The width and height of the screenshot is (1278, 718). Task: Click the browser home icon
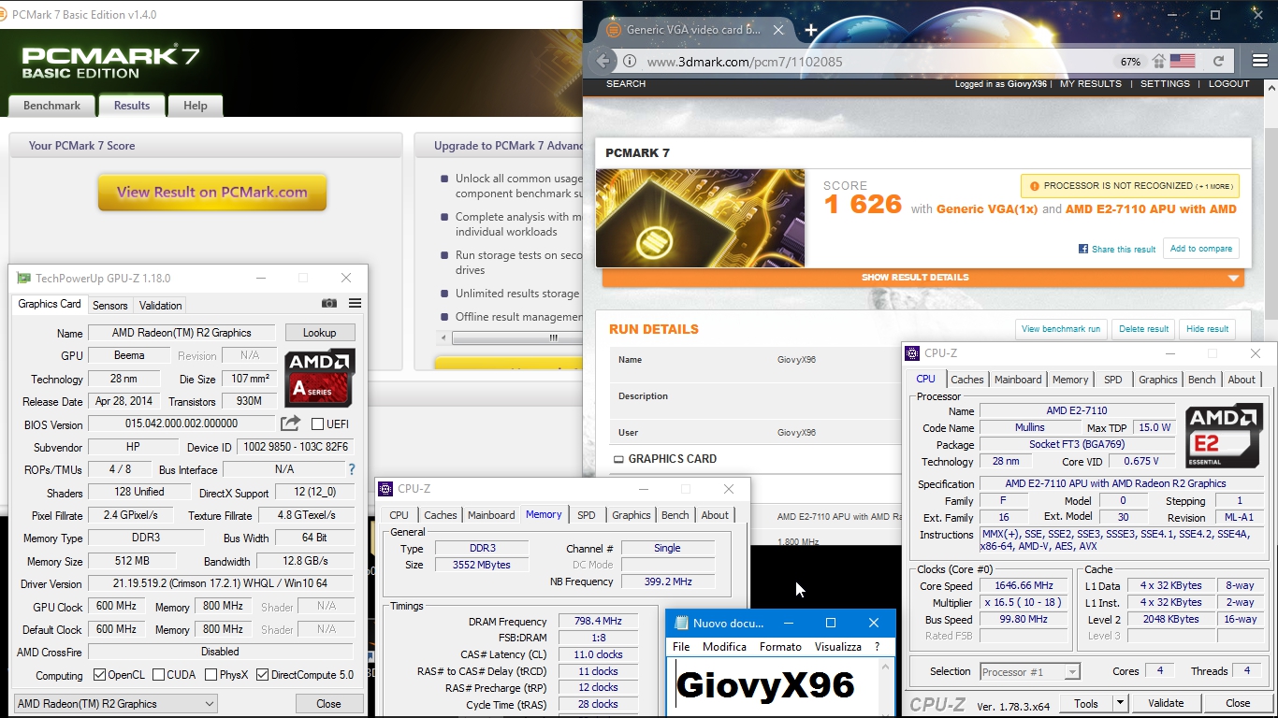tap(1159, 61)
